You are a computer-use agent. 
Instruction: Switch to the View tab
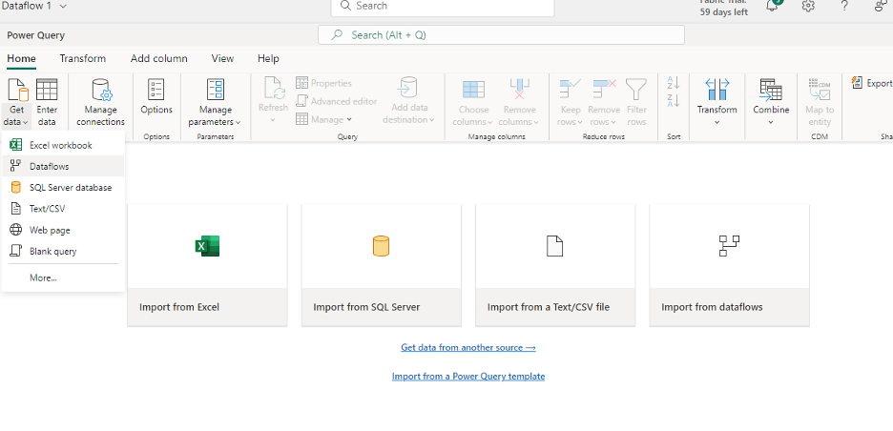pos(222,59)
